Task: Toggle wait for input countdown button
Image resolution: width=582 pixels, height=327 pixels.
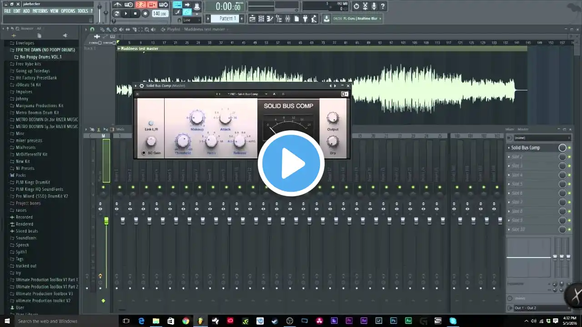Action: click(x=129, y=5)
